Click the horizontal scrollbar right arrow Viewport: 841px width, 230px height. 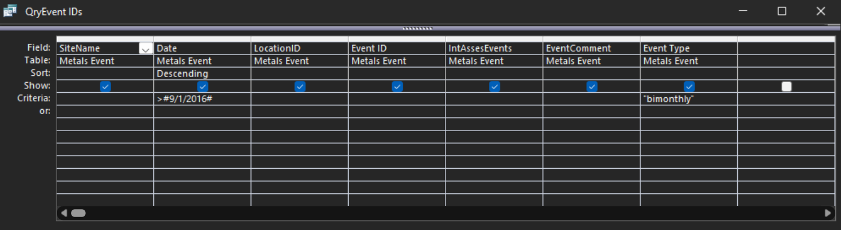[x=828, y=213]
